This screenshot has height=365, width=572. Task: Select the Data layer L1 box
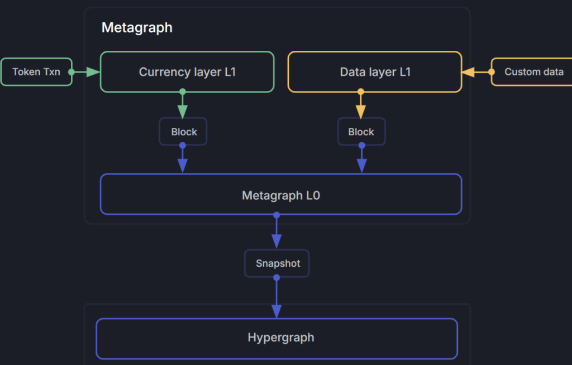(x=375, y=72)
